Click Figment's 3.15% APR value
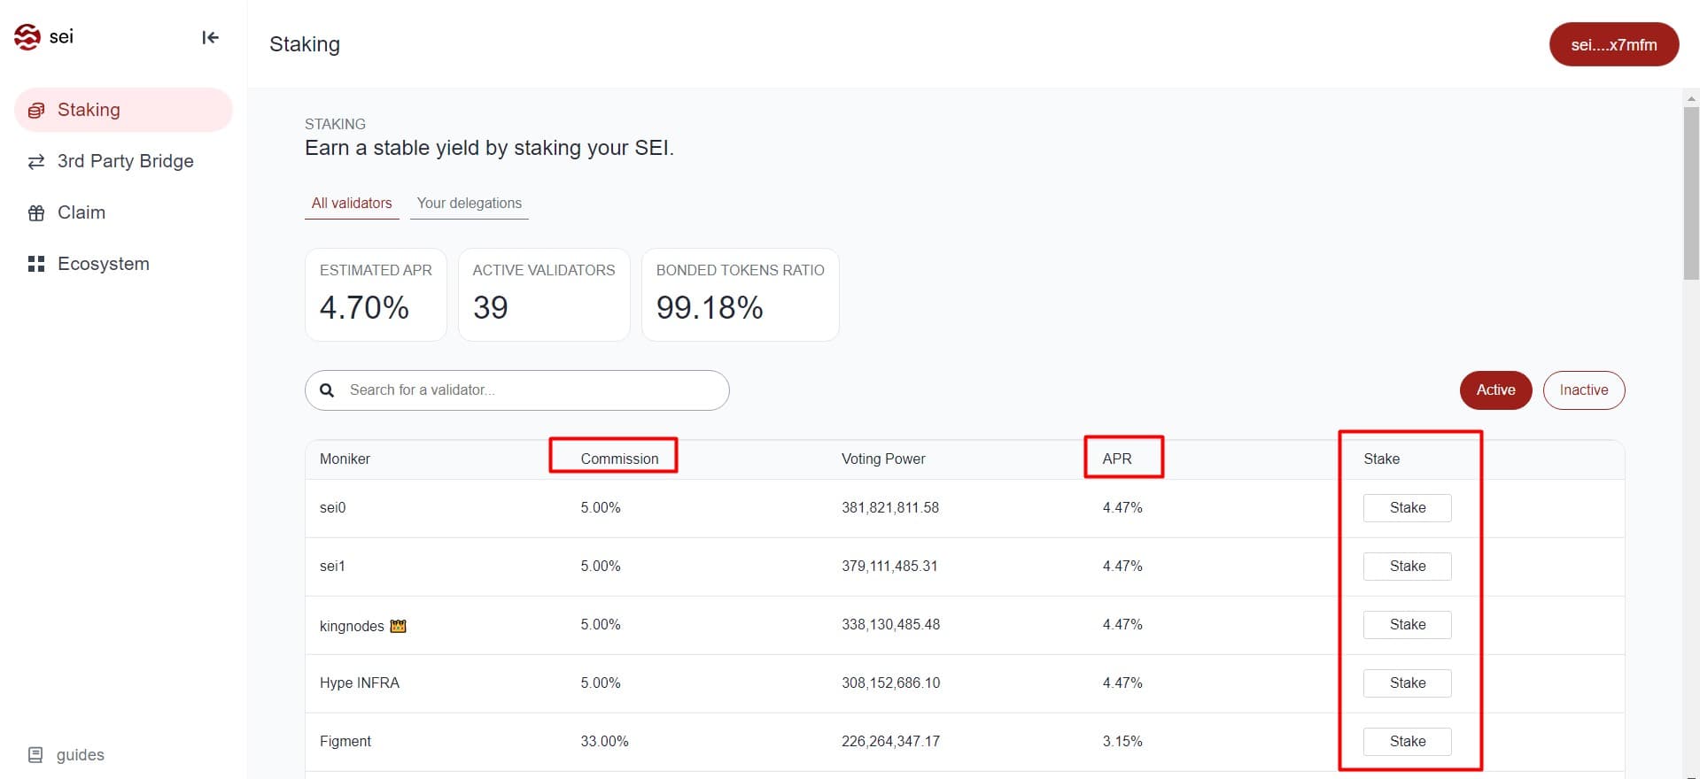Screen dimensions: 1700x779 (1122, 742)
